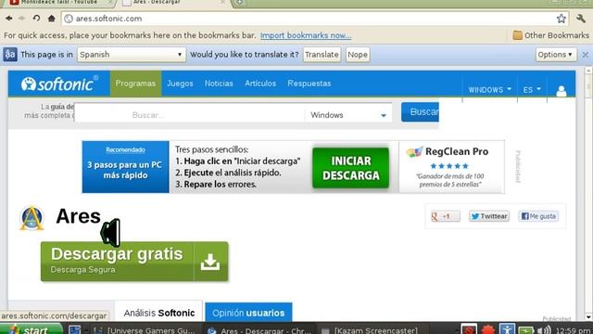Open Universe Gamers taskbar window
Viewport: 593px width, 334px height.
pyautogui.click(x=145, y=330)
